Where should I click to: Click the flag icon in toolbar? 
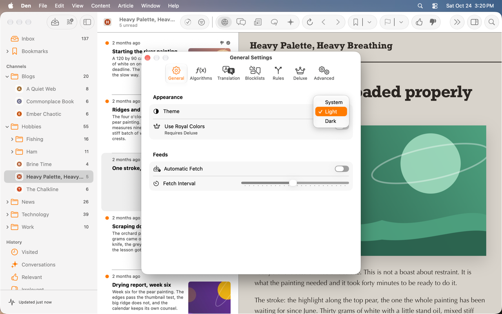click(387, 22)
